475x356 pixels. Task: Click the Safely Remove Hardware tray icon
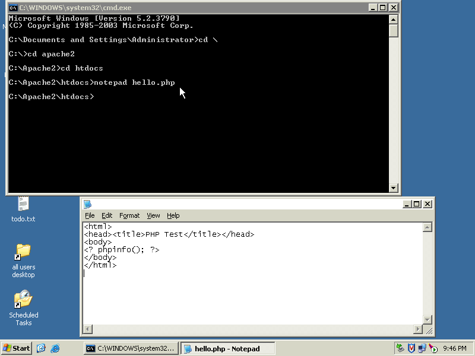pos(400,348)
